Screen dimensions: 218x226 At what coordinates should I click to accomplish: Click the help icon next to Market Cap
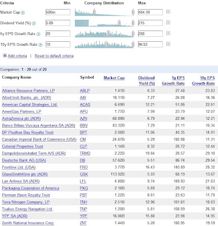[x=23, y=12]
